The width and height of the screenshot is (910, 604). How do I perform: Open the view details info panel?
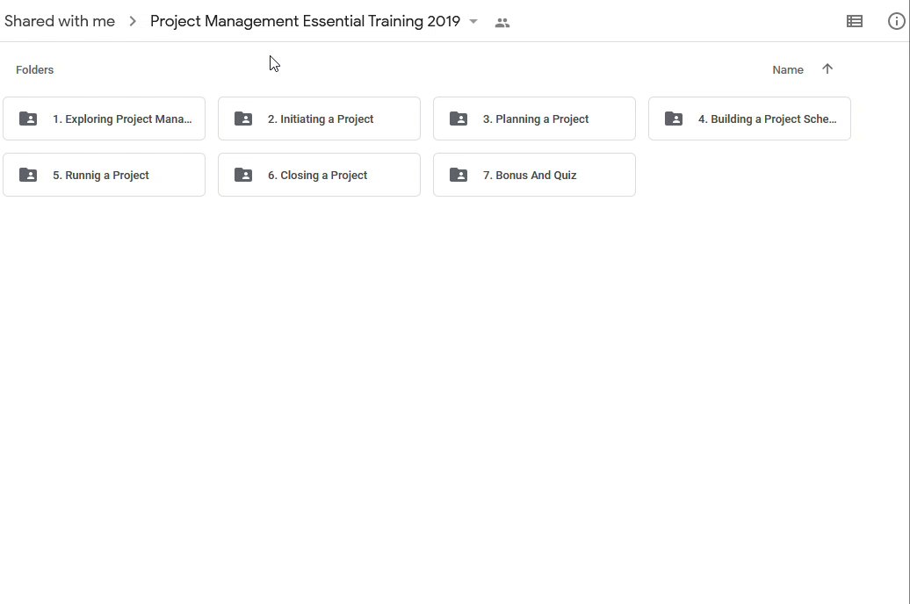pos(896,21)
